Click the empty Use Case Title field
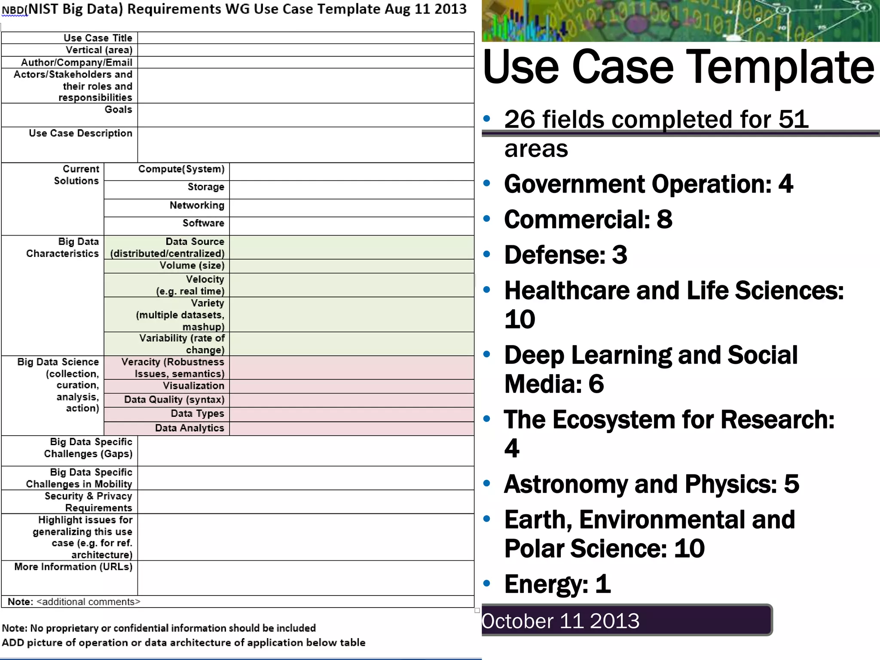 [306, 38]
